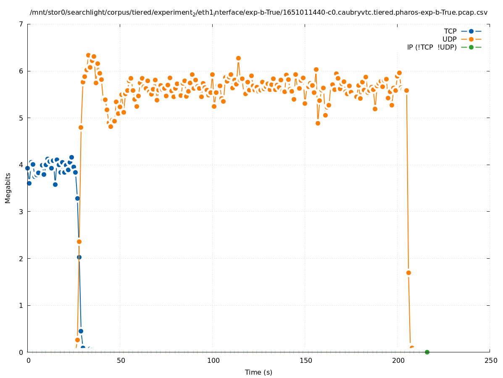Click the UDP point near 1.7 megabits

tap(408, 273)
